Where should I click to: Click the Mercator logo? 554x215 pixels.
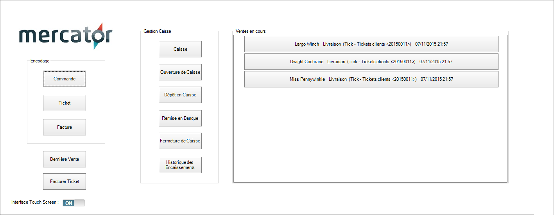(65, 36)
